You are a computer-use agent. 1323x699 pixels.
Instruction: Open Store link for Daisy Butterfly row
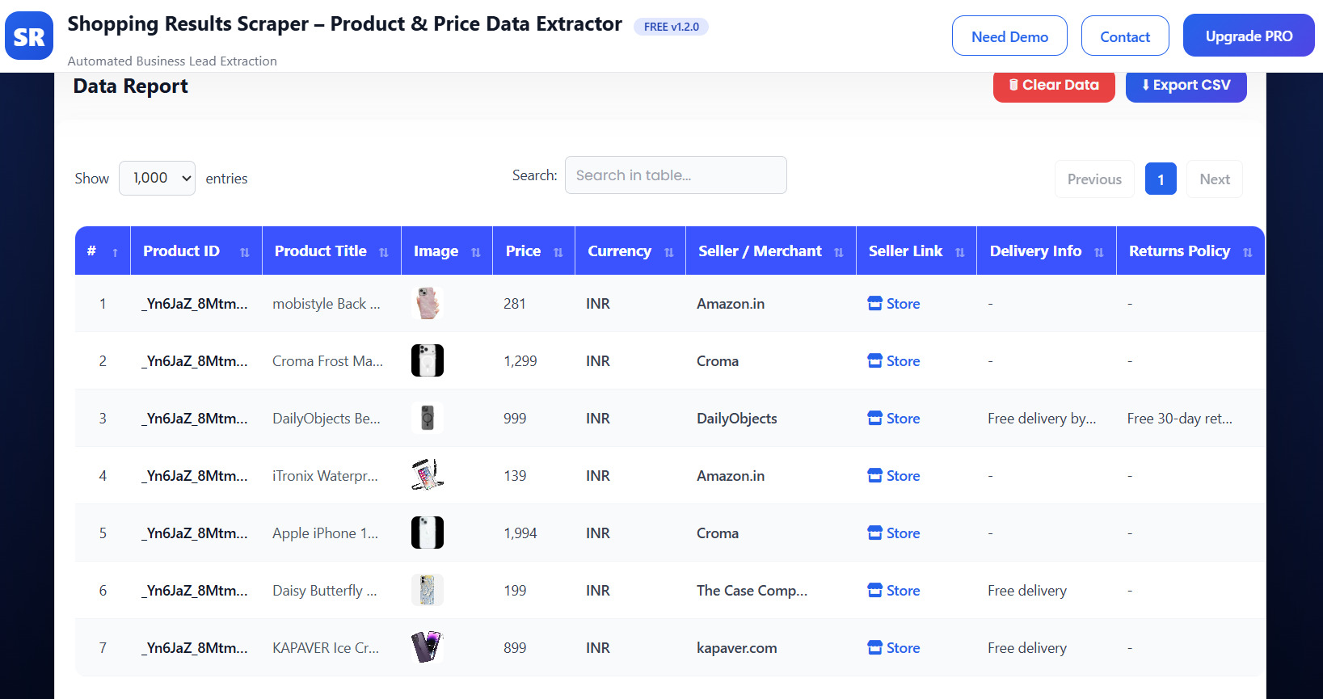click(894, 591)
